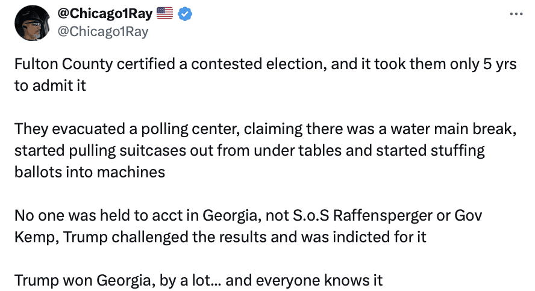Open the three-dot more options menu
Screen dimensions: 535x291
pyautogui.click(x=516, y=13)
